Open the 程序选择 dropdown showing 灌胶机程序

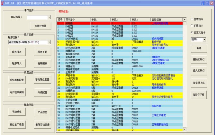coord(30,42)
